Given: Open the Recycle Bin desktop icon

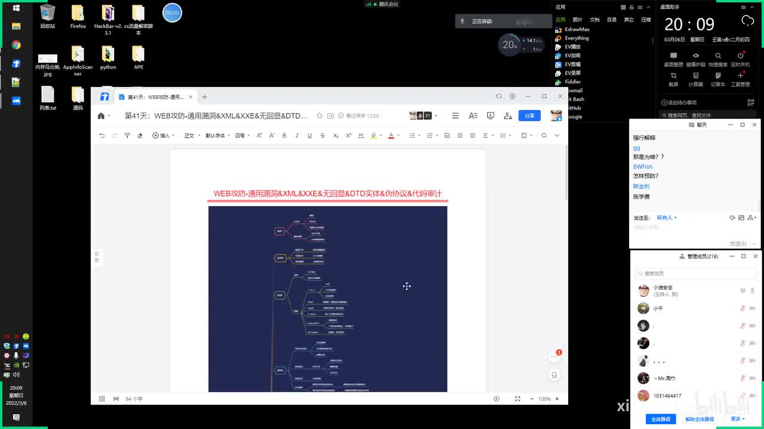Looking at the screenshot, I should coord(48,17).
